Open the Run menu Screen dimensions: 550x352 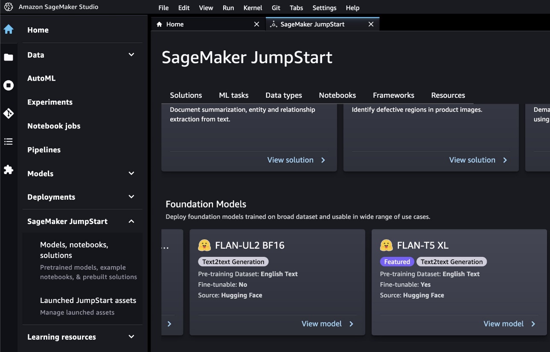pos(228,8)
